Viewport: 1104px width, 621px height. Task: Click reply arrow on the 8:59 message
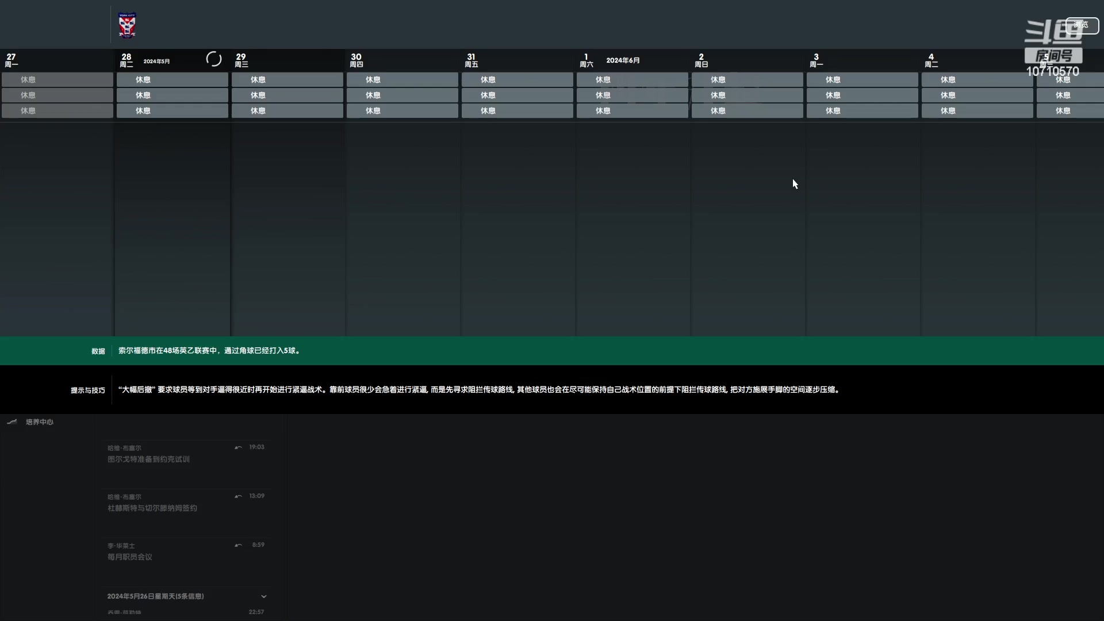pyautogui.click(x=238, y=545)
